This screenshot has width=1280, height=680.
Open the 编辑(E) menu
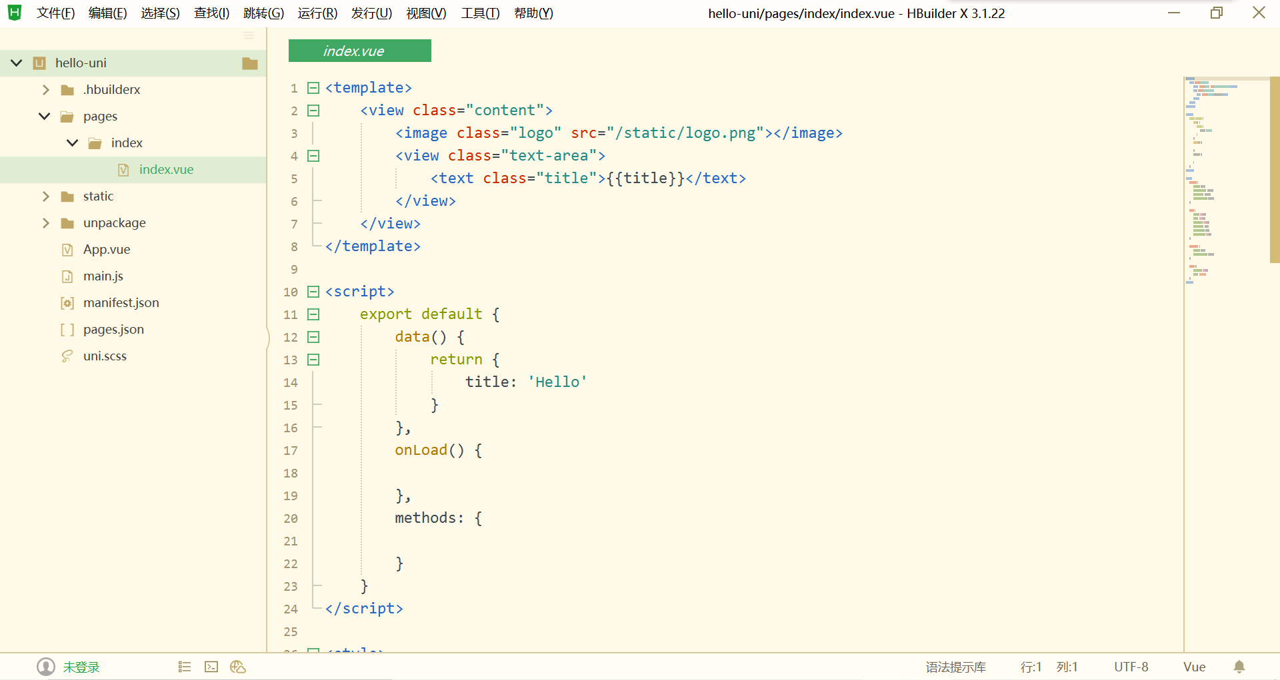[107, 13]
